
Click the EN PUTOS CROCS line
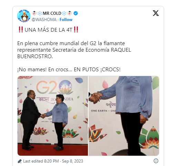point(69,70)
